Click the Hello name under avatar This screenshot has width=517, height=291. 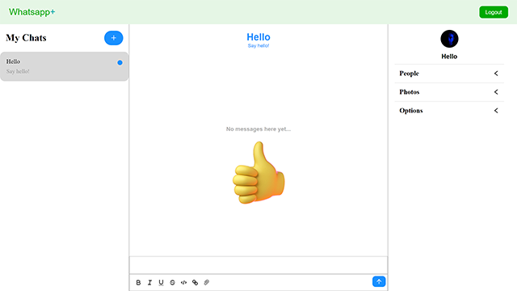[x=449, y=57]
